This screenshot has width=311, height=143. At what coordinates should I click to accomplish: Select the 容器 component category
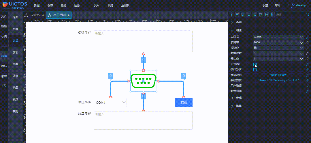16,53
